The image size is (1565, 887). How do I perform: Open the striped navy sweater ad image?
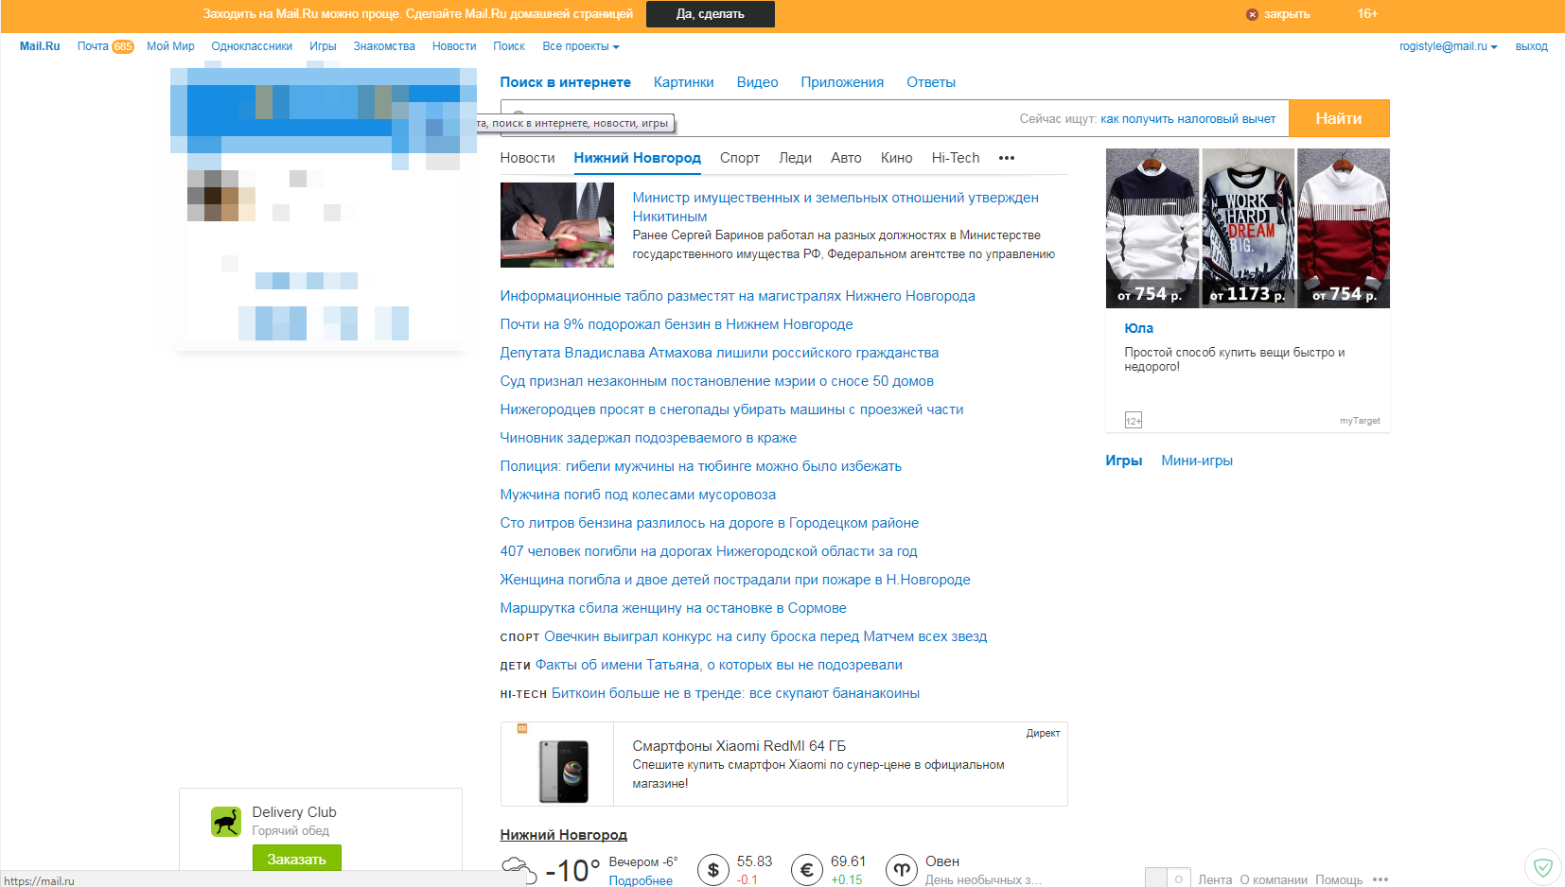1152,228
